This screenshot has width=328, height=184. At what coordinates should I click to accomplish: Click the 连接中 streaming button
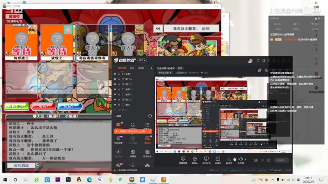point(281,160)
